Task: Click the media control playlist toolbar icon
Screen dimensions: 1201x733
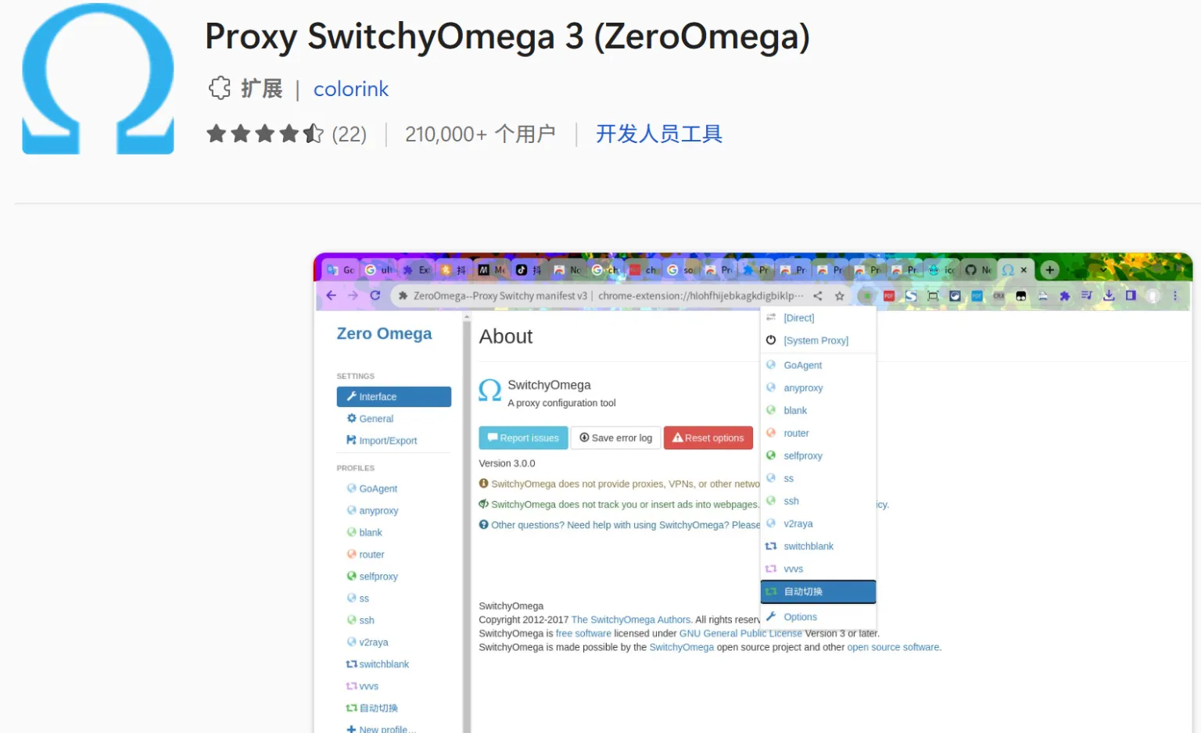Action: point(1087,295)
